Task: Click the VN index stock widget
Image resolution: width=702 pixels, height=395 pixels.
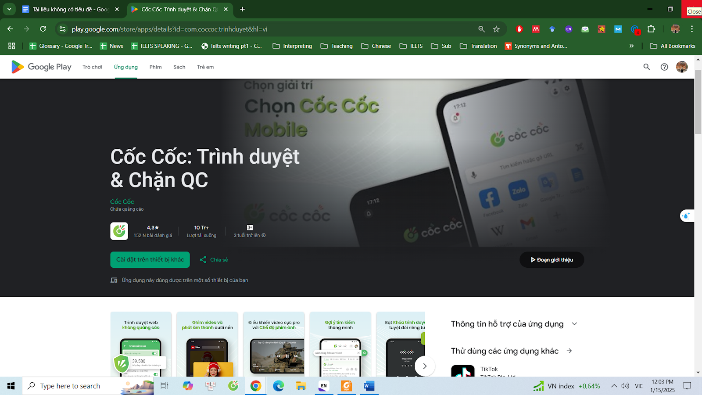Action: click(566, 386)
